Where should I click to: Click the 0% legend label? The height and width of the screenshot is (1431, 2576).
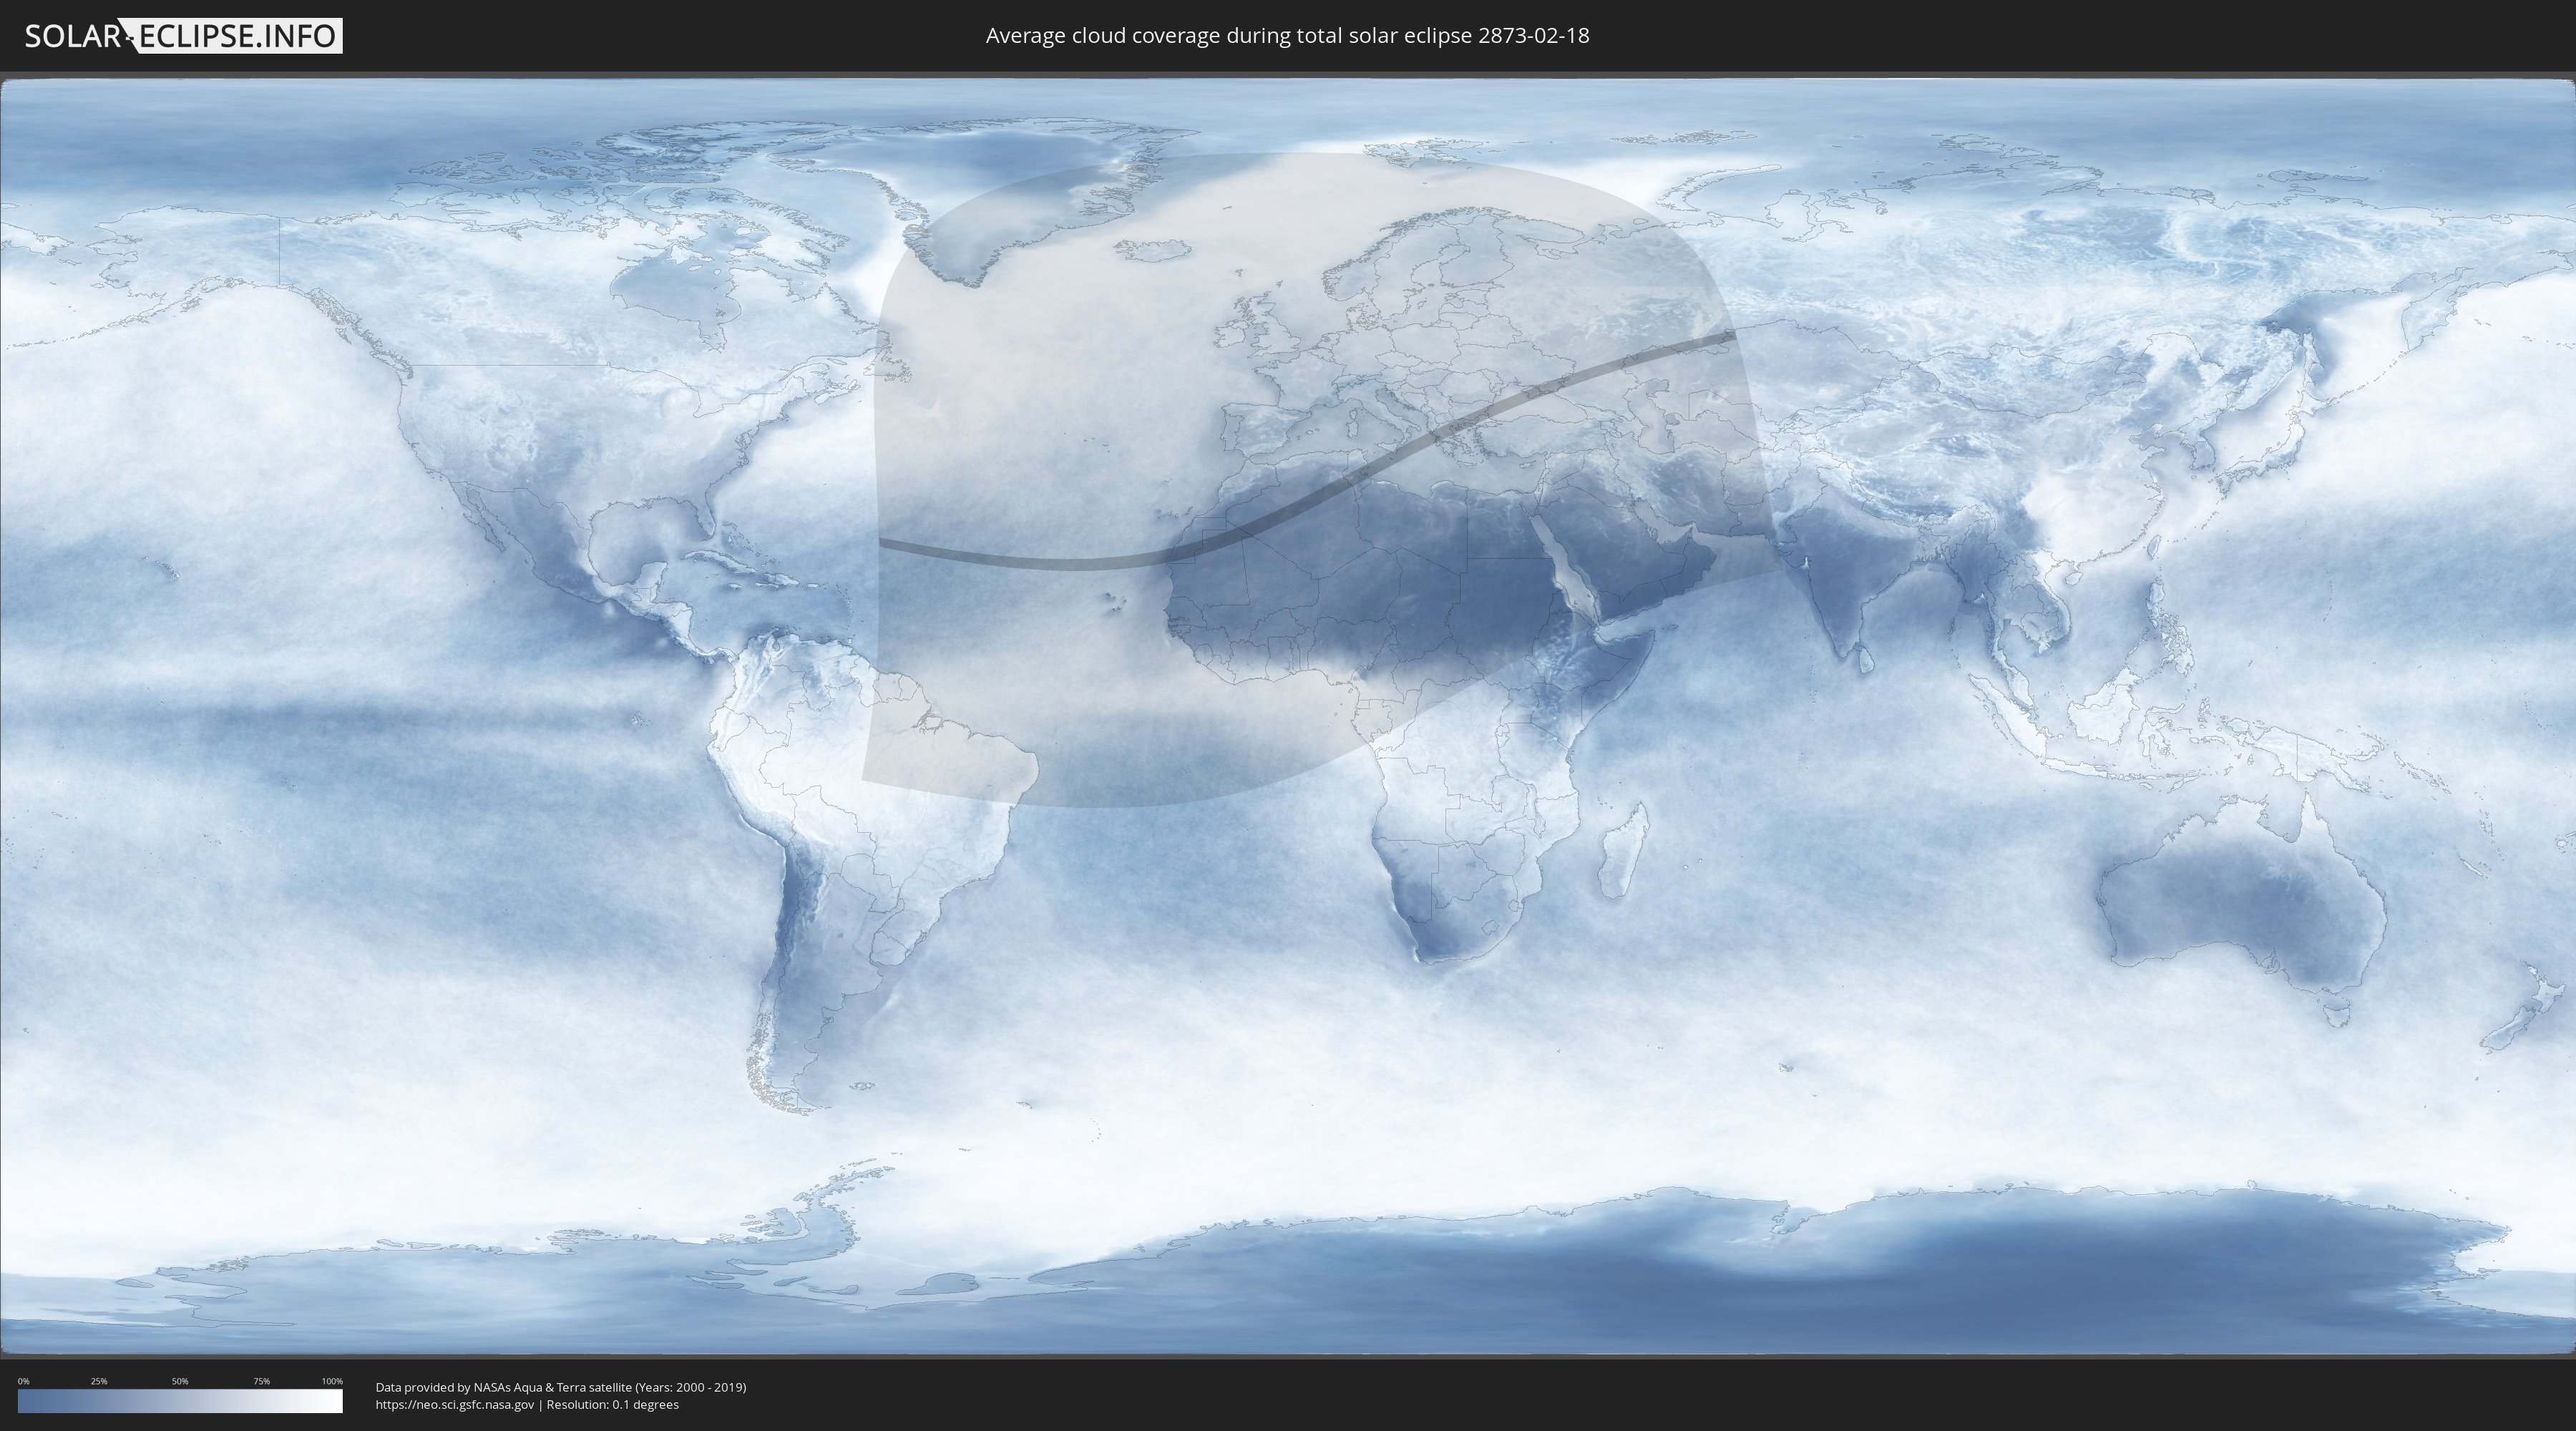tap(23, 1381)
